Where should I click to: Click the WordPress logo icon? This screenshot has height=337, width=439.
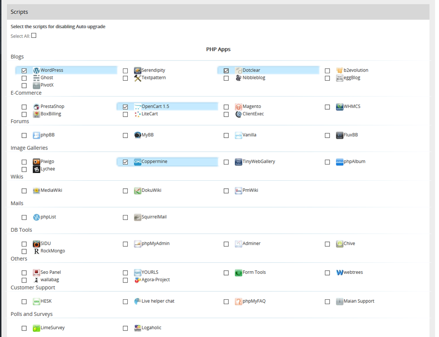tap(36, 70)
